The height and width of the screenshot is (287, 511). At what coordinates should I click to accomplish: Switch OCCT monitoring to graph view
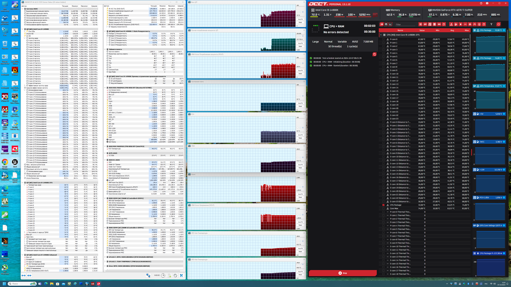(x=390, y=24)
